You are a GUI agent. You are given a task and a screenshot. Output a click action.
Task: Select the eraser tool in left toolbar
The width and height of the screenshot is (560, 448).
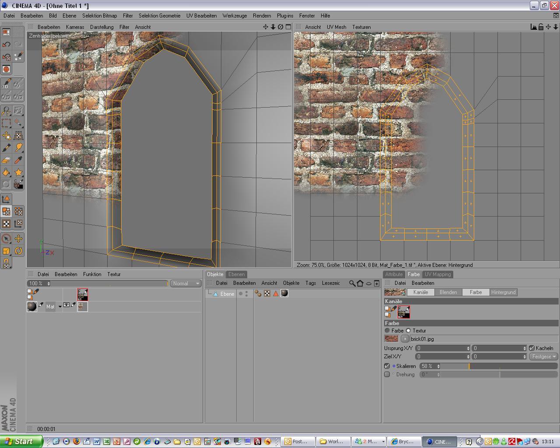(6, 160)
